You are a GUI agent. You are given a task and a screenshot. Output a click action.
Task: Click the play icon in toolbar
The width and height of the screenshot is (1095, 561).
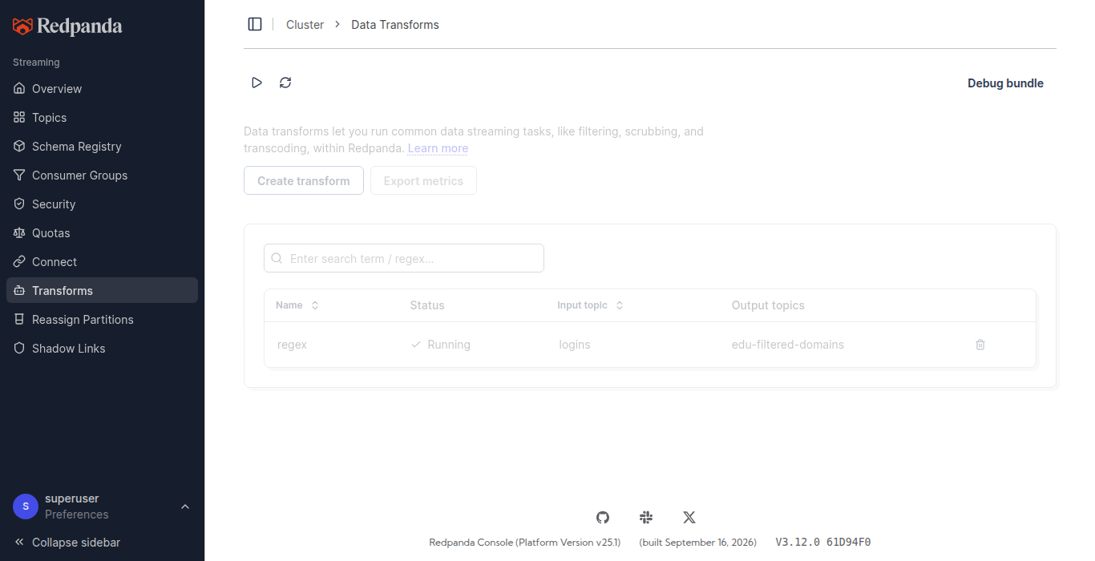pyautogui.click(x=257, y=83)
